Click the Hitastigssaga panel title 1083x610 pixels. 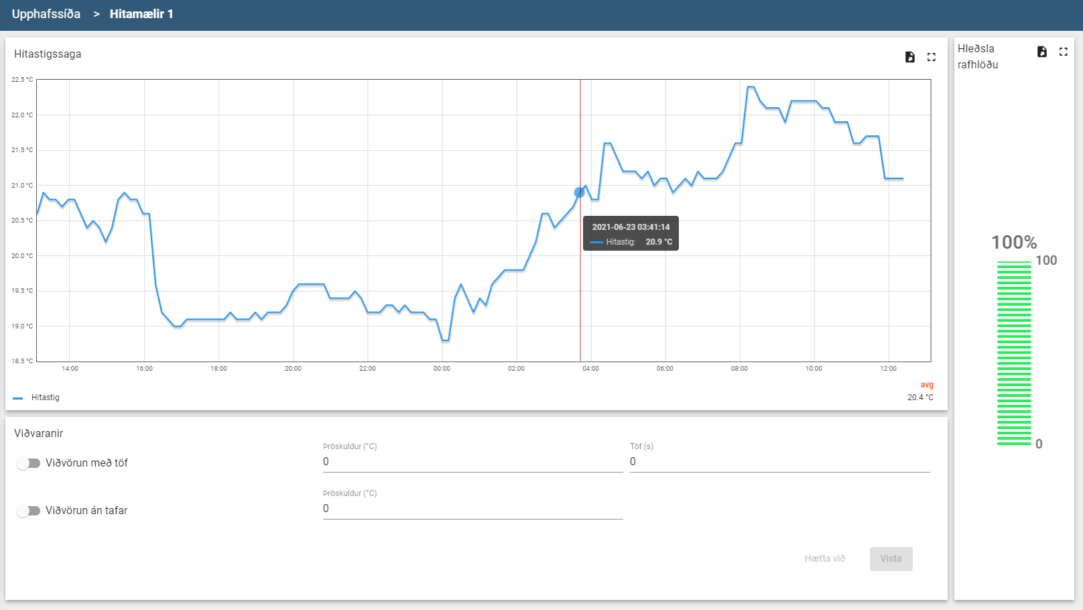pos(48,54)
